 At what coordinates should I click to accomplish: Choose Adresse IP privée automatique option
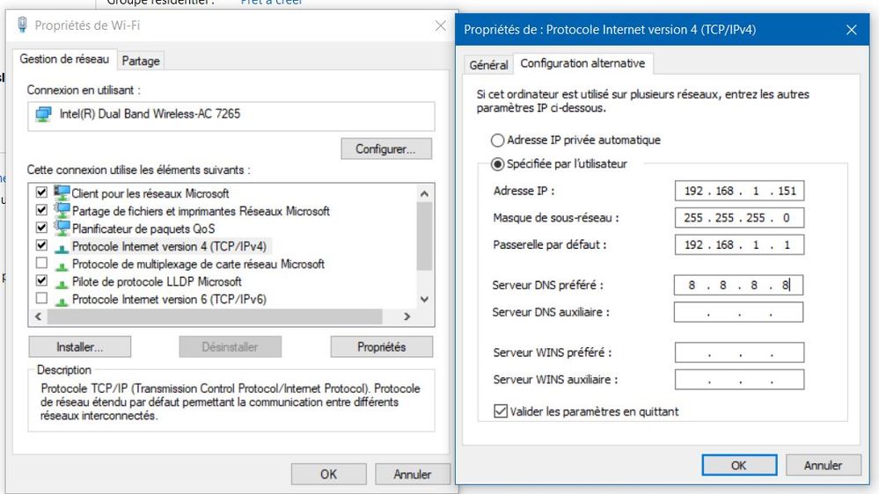[498, 140]
